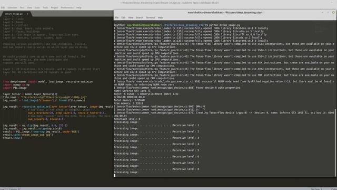Image resolution: width=337 pixels, height=190 pixels.
Task: Open Sublime Text Help menu
Action: 78,7
